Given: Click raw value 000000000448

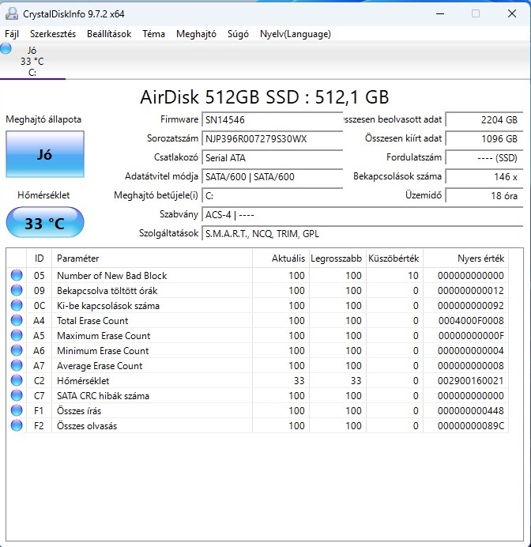Looking at the screenshot, I should point(471,410).
